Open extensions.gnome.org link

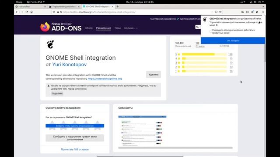point(105,78)
